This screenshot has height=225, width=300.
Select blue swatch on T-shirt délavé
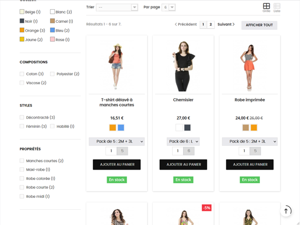[121, 128]
